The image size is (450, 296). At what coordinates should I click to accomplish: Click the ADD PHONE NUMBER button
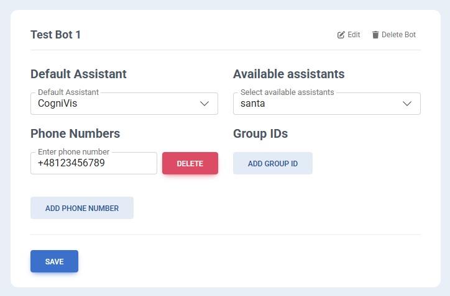[x=82, y=209]
